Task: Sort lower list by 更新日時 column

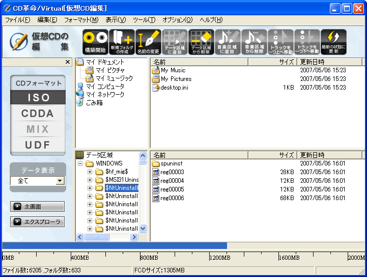Action: click(329, 155)
